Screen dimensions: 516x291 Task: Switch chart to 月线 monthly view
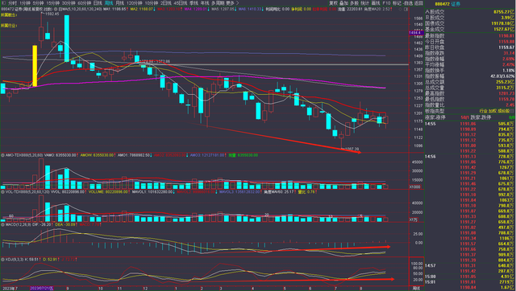(x=120, y=3)
